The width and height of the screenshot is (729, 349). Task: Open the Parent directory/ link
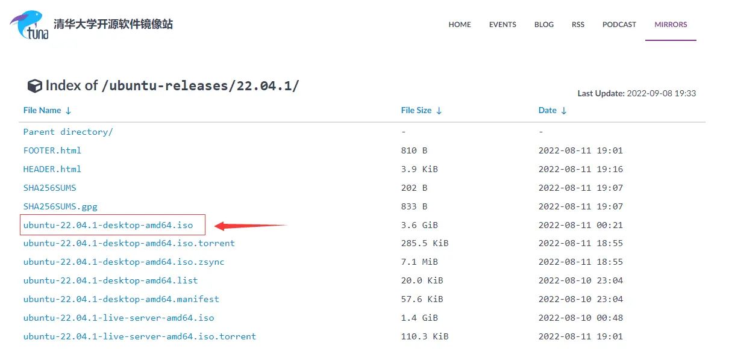click(x=68, y=132)
